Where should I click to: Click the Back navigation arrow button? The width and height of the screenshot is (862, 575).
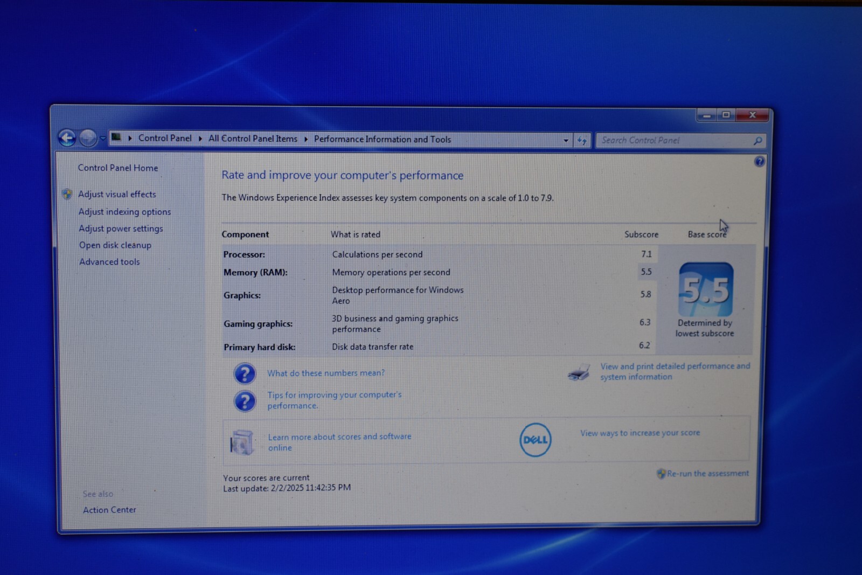(x=67, y=138)
